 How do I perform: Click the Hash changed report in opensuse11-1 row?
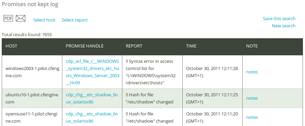tap(149, 117)
